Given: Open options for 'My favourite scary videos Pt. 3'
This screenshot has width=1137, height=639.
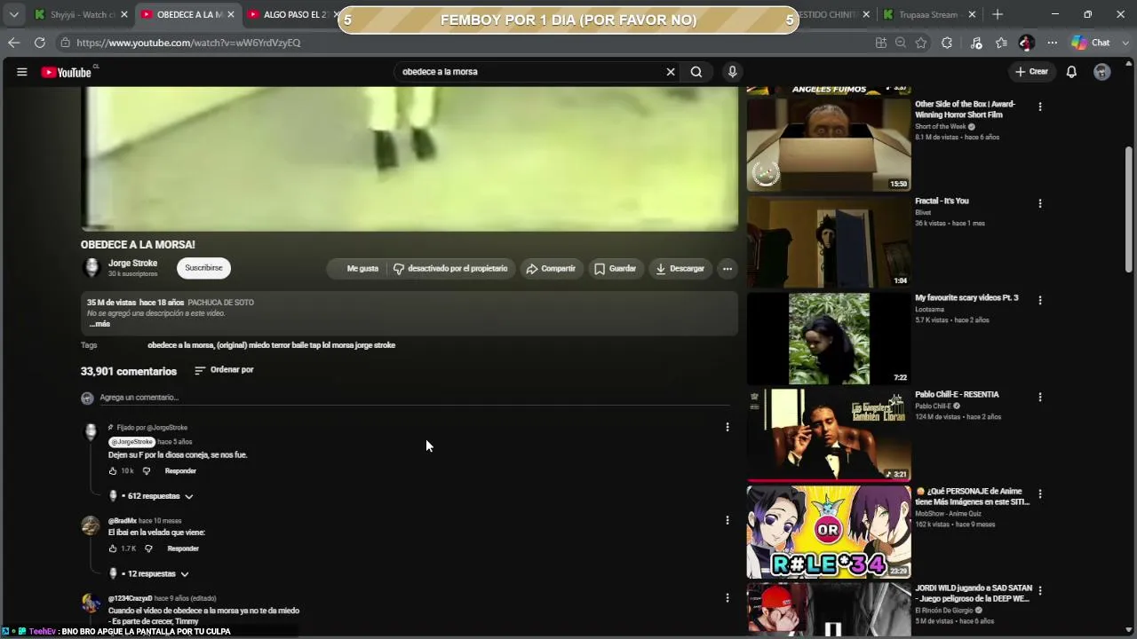Looking at the screenshot, I should pos(1040,300).
